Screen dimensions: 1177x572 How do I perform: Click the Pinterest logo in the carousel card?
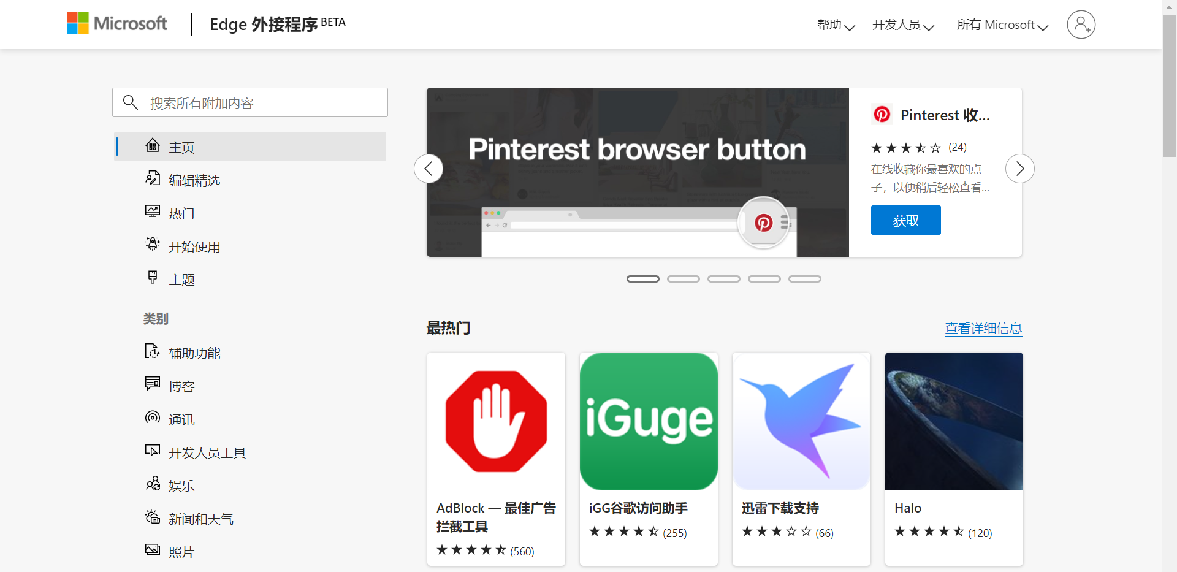tap(882, 114)
